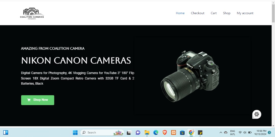Open Sticky Notes taskbar icon
This screenshot has width=275, height=137.
(200, 133)
